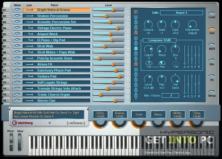Mute channel 09 Punchy Acoustic Bass
The width and height of the screenshot is (222, 159).
pyautogui.click(x=17, y=58)
